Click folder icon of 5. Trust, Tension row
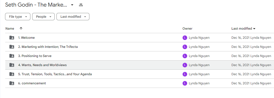This screenshot has height=98, width=274. click(x=12, y=74)
